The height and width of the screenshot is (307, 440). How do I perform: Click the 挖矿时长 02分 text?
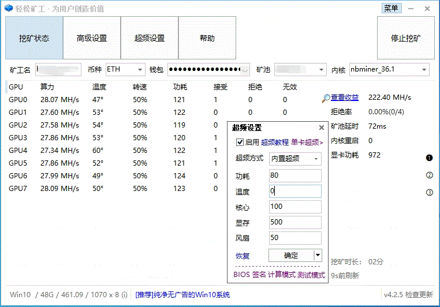(357, 262)
